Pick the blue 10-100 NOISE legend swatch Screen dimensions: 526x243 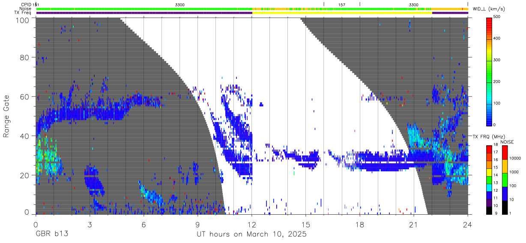point(504,193)
